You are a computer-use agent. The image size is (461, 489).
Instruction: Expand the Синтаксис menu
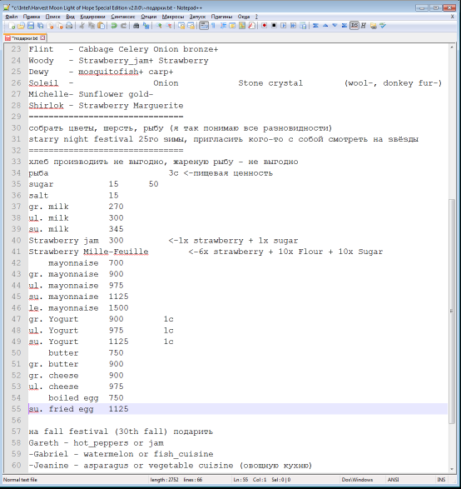122,17
